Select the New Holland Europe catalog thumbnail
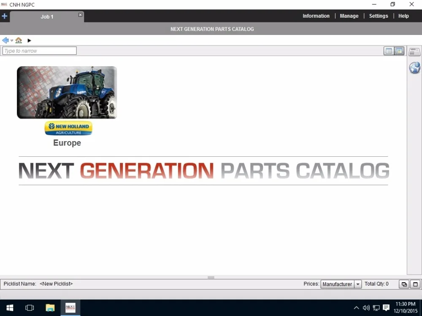422x316 pixels. pyautogui.click(x=67, y=92)
